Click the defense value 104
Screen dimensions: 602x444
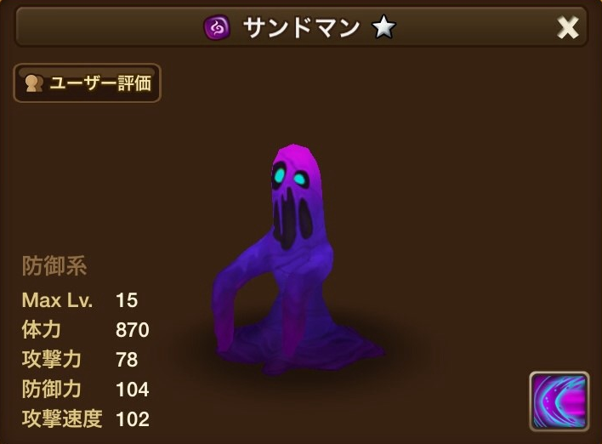pos(133,389)
